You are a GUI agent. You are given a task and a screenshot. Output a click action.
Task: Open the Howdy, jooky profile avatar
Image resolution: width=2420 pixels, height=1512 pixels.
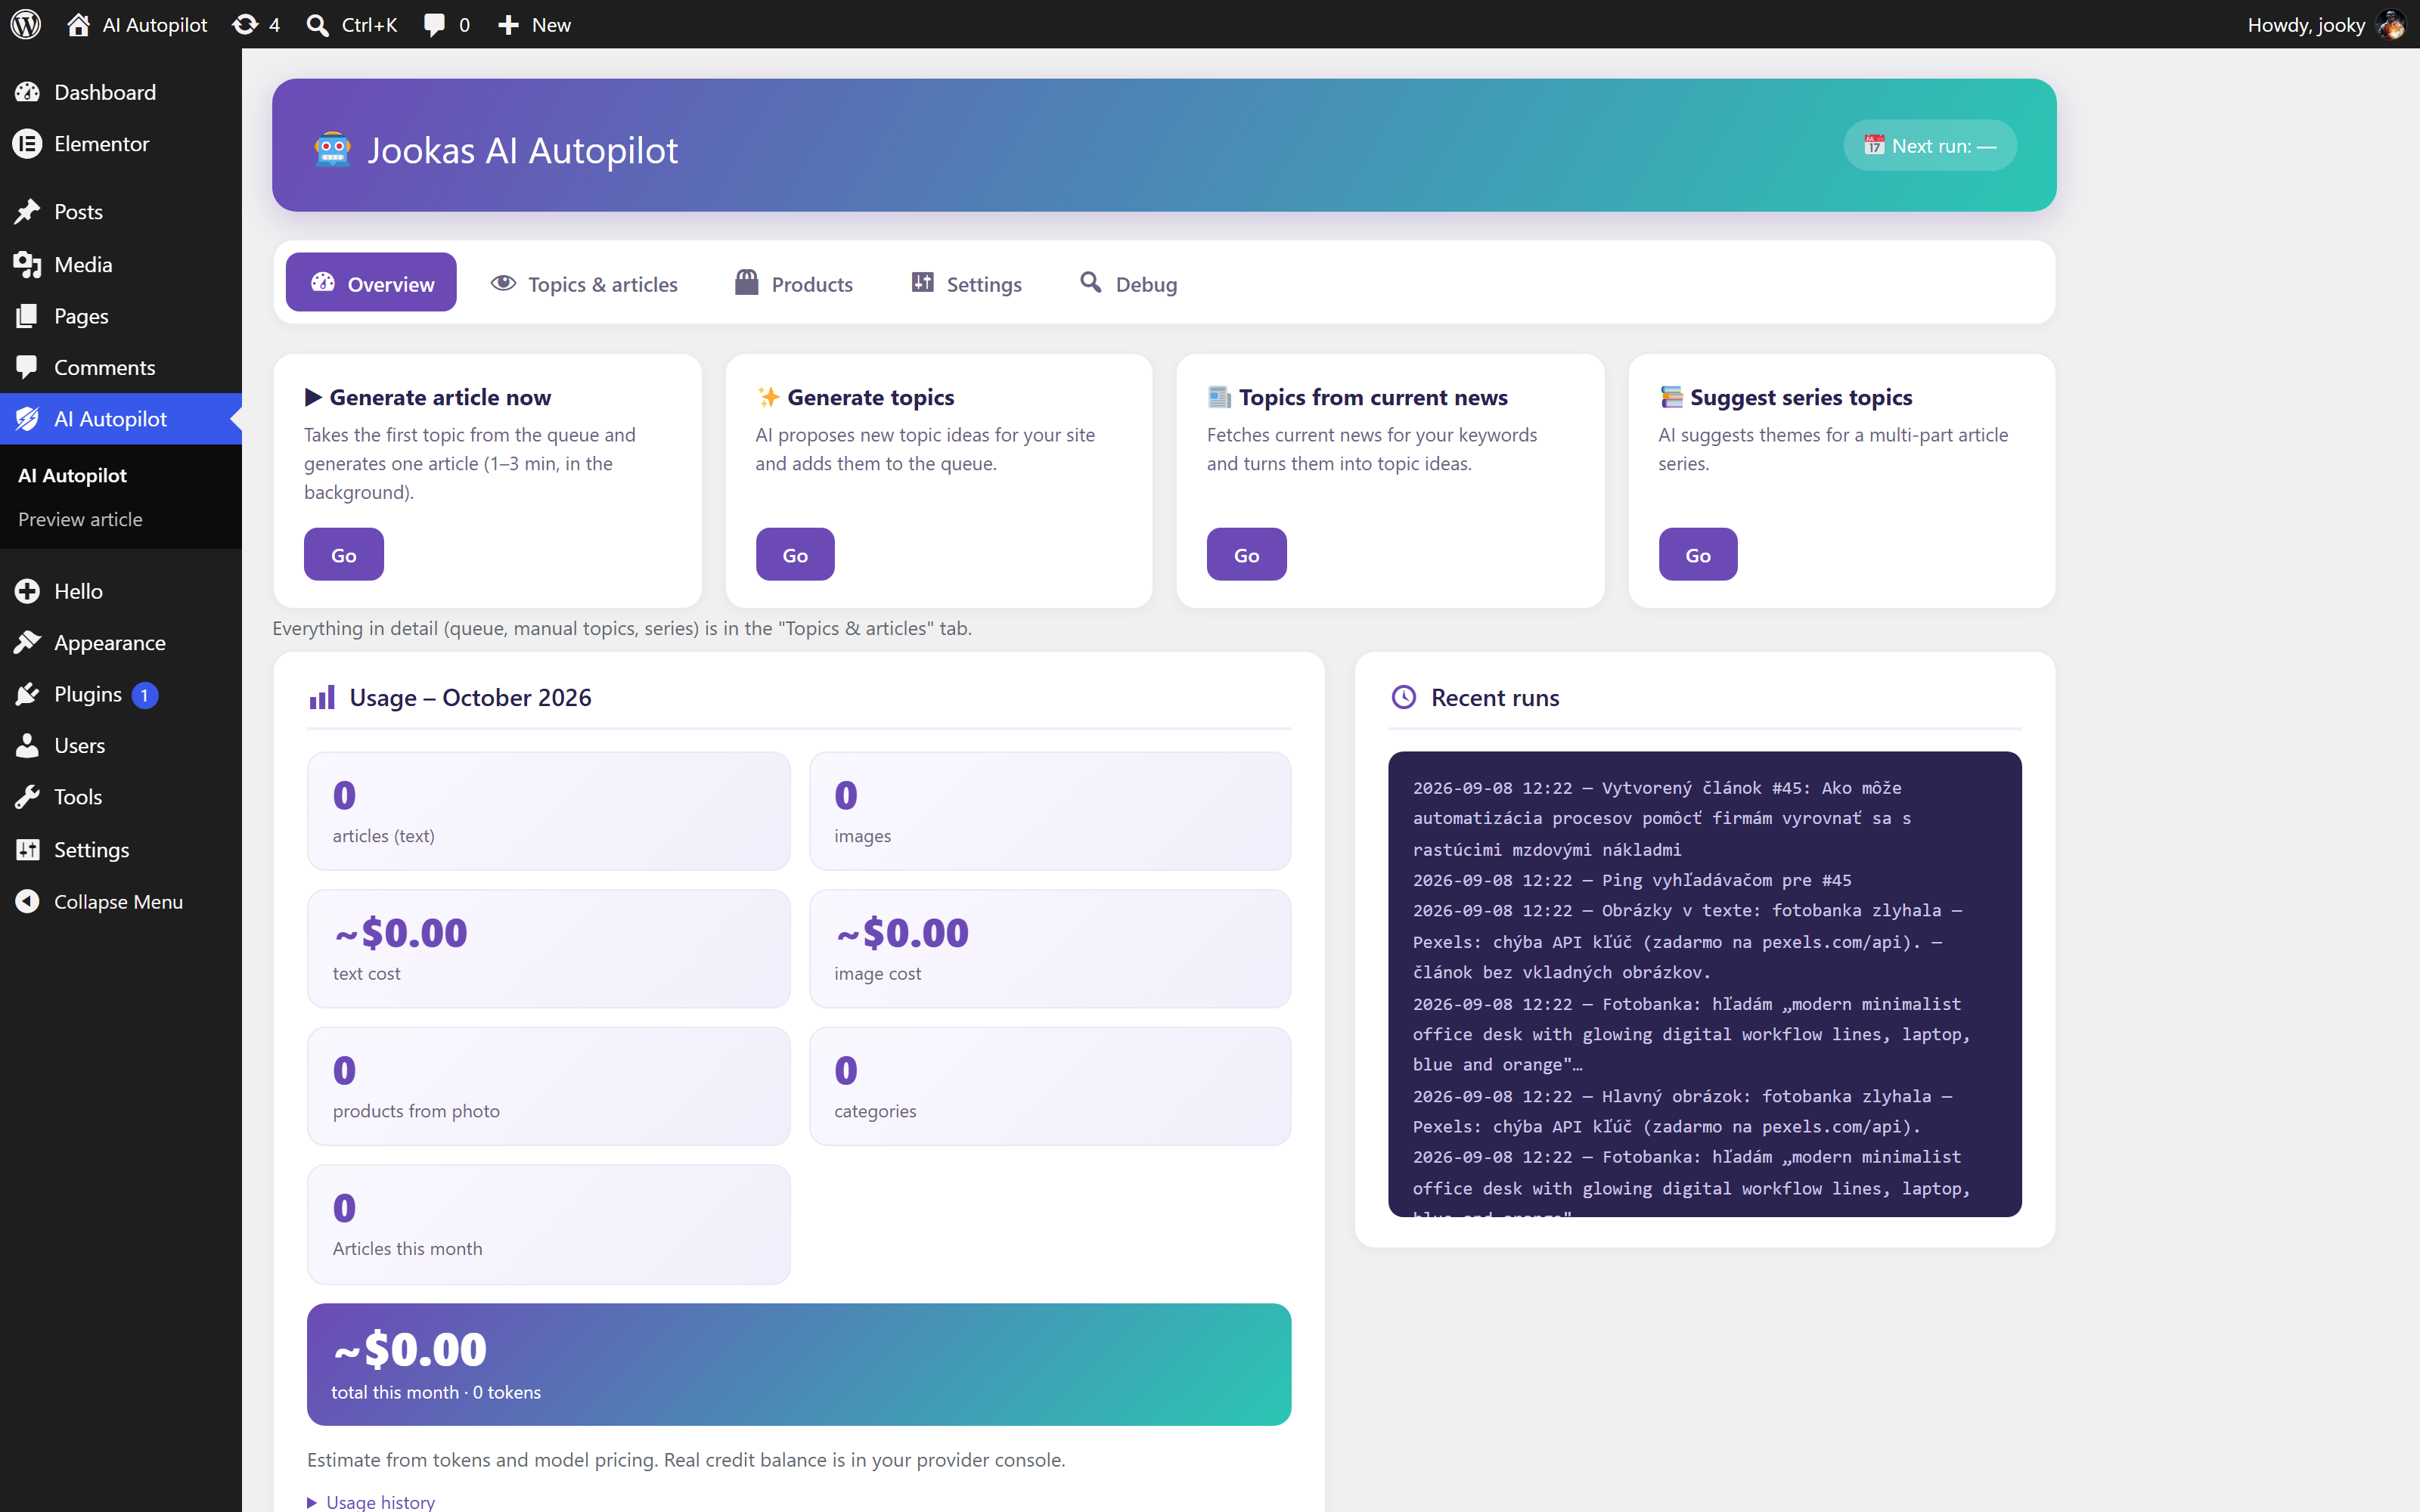click(x=2390, y=24)
